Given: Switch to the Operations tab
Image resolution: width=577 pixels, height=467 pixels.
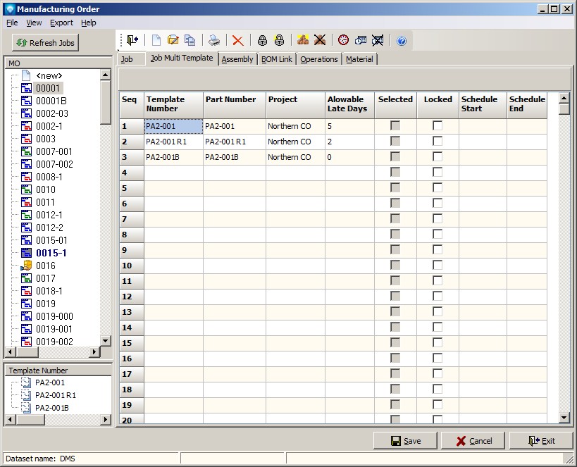Looking at the screenshot, I should click(319, 59).
